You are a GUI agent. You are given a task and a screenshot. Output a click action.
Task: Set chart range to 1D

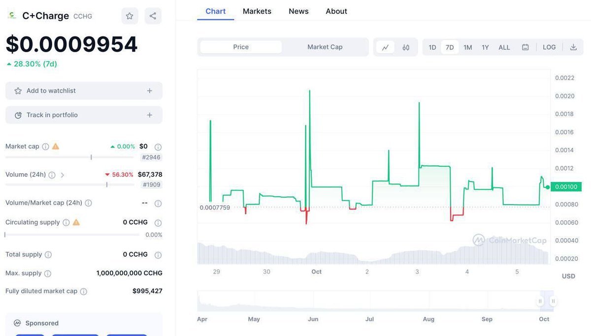(432, 47)
